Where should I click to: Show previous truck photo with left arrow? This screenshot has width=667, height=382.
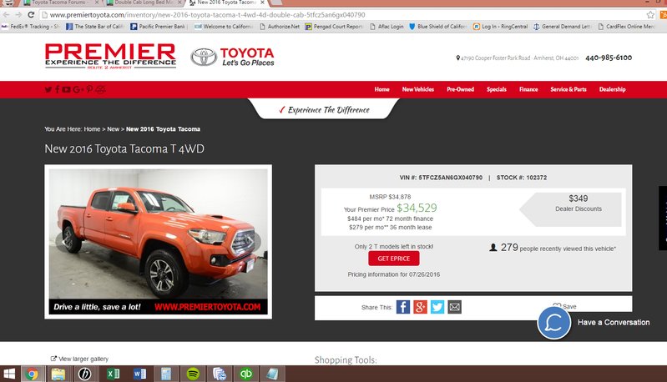(66, 242)
